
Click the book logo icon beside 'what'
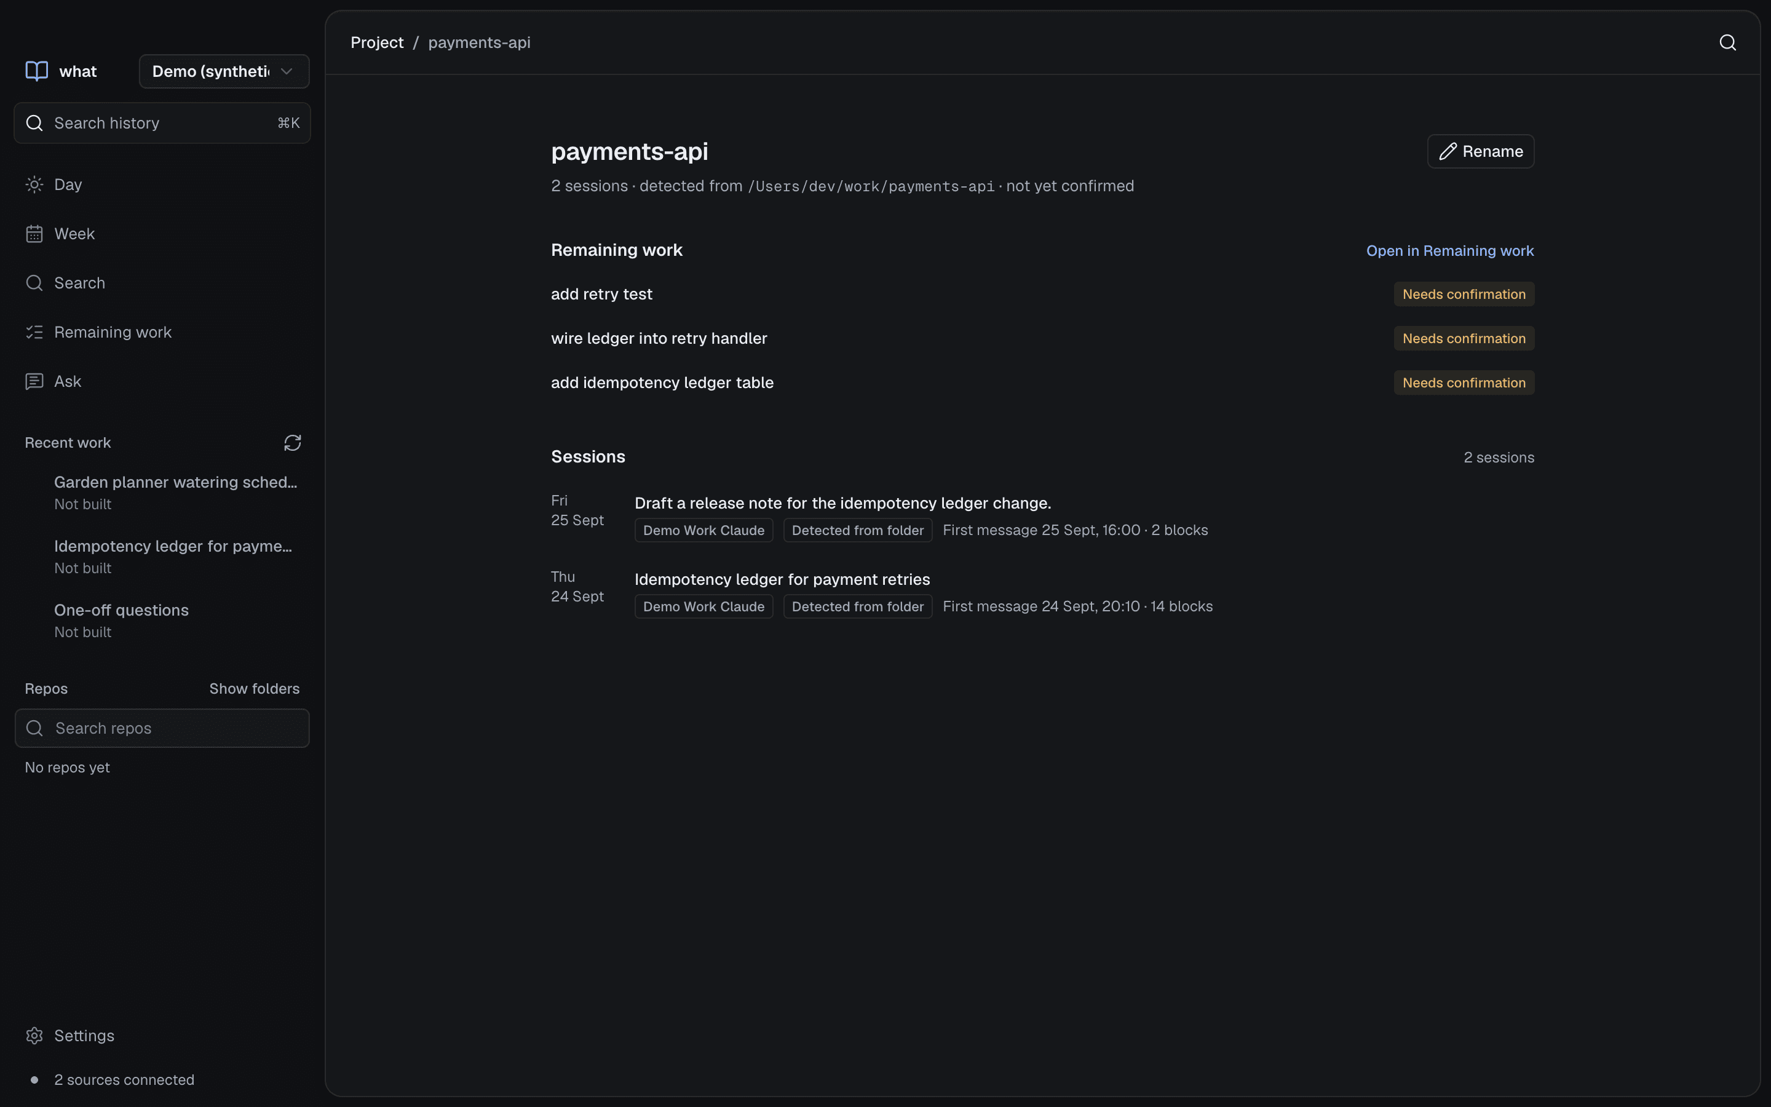[x=37, y=71]
